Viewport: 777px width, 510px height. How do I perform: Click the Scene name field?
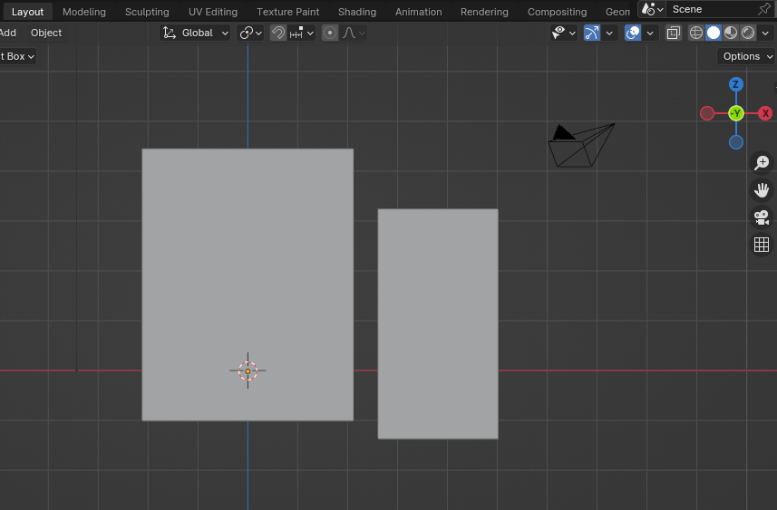pos(711,9)
